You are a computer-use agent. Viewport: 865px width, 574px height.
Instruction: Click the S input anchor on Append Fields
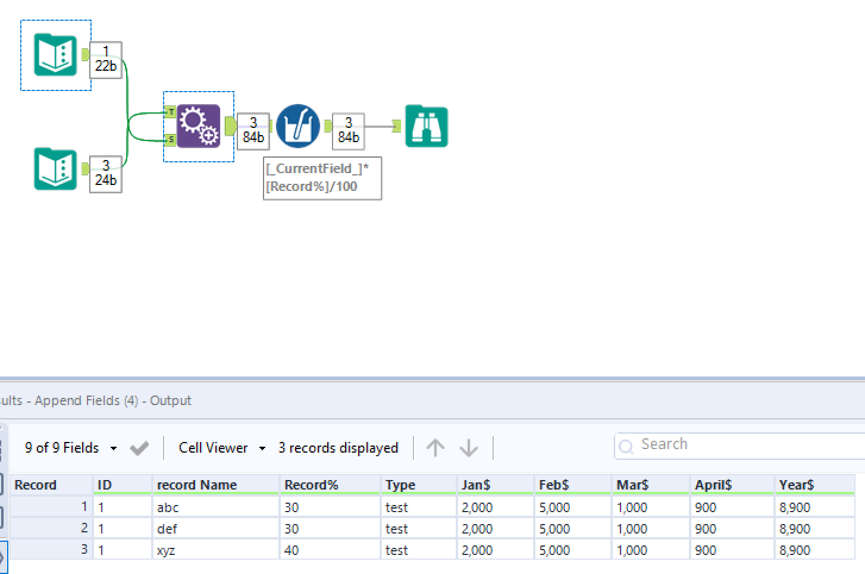171,139
